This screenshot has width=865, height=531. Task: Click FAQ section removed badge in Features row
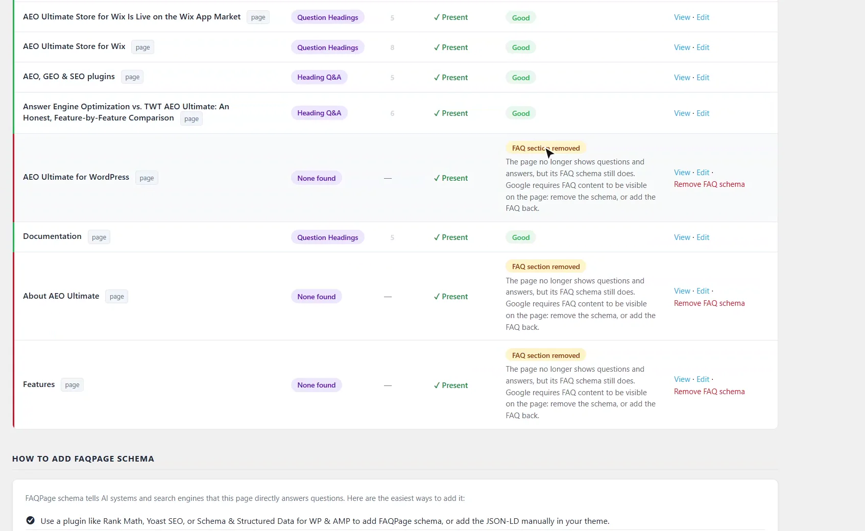click(546, 355)
